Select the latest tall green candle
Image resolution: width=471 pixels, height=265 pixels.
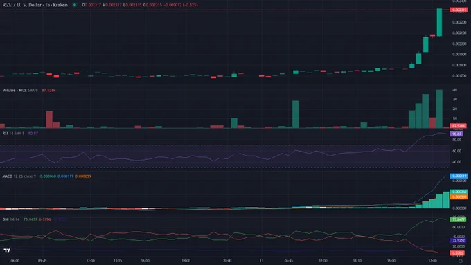click(x=439, y=23)
